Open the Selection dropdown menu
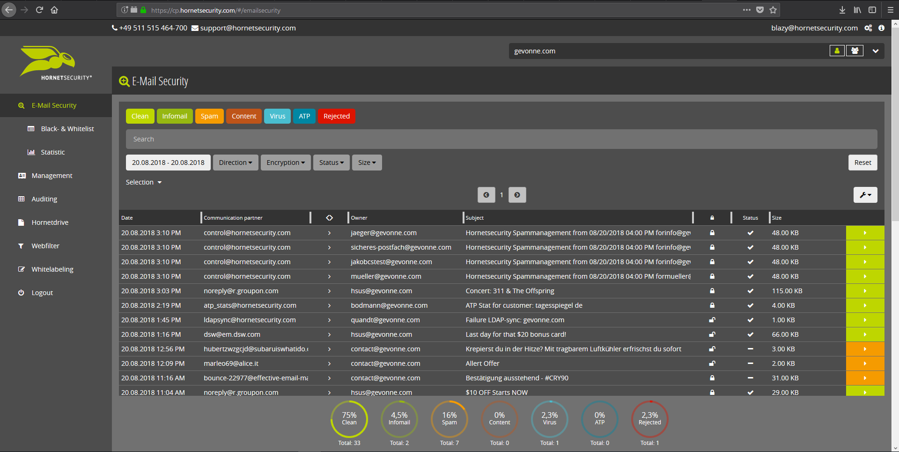 (143, 182)
